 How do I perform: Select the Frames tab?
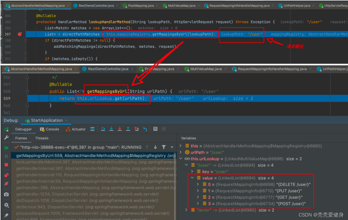(21, 138)
